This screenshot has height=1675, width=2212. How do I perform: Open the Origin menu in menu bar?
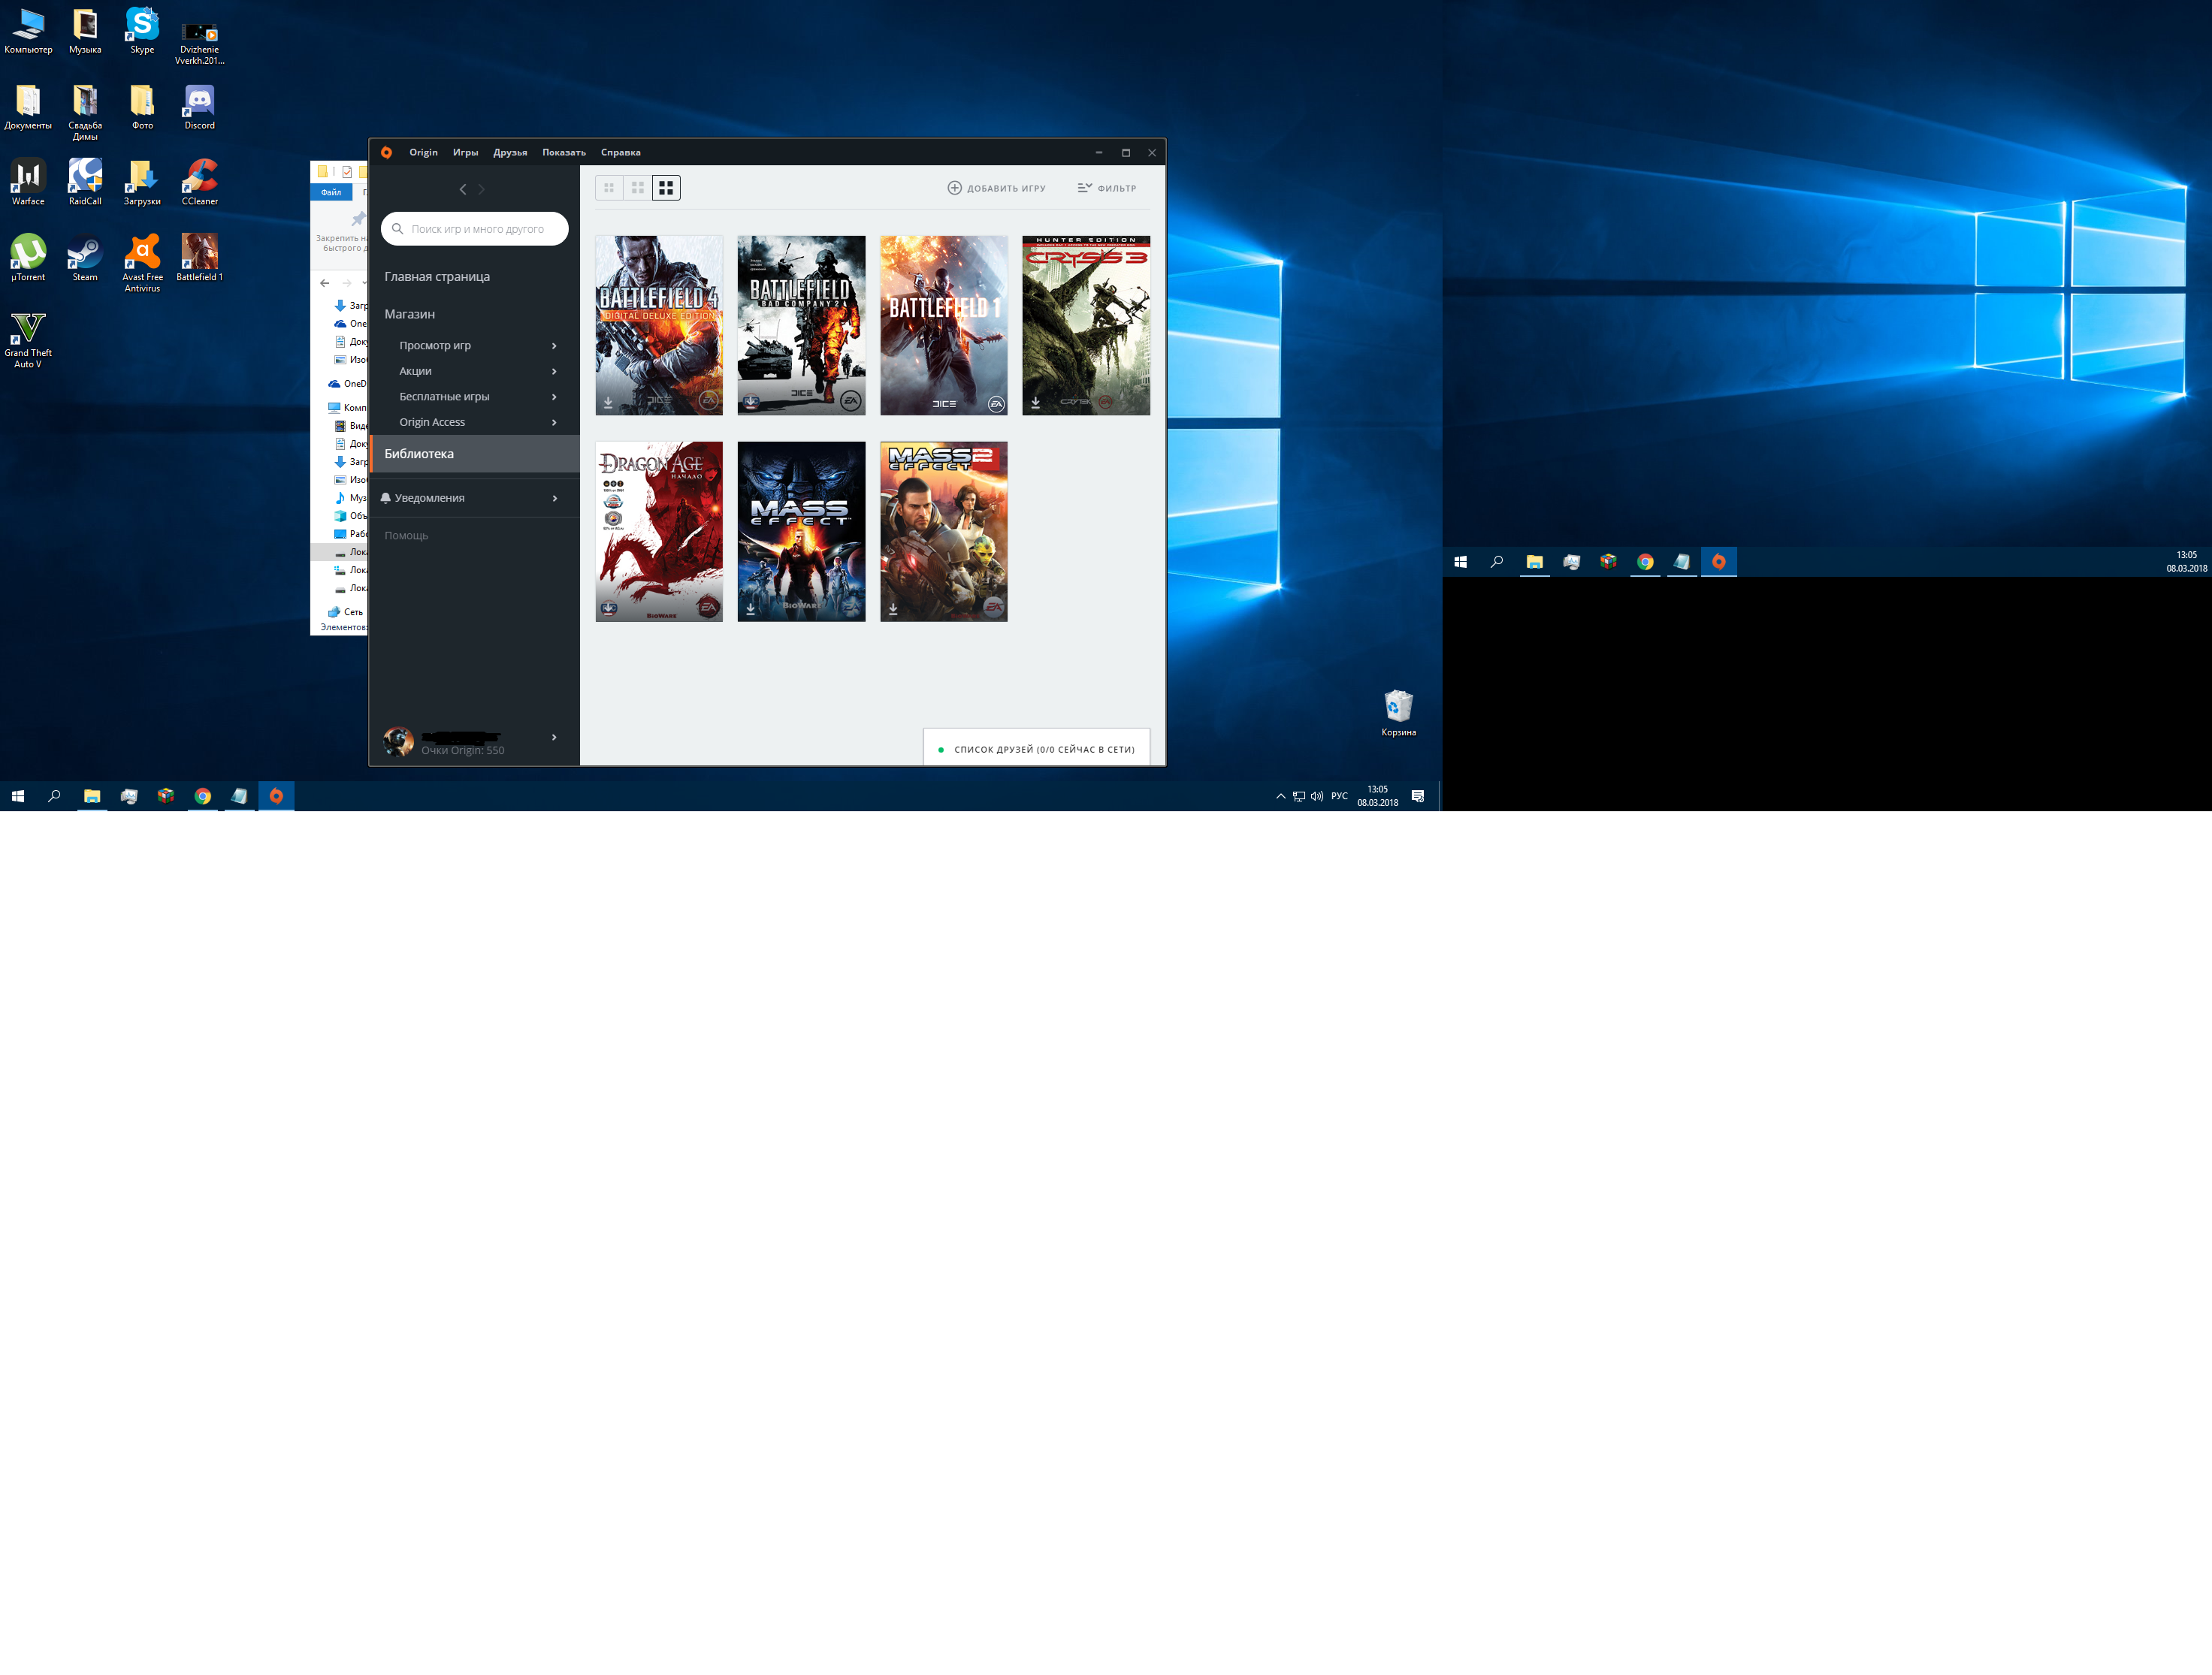423,153
